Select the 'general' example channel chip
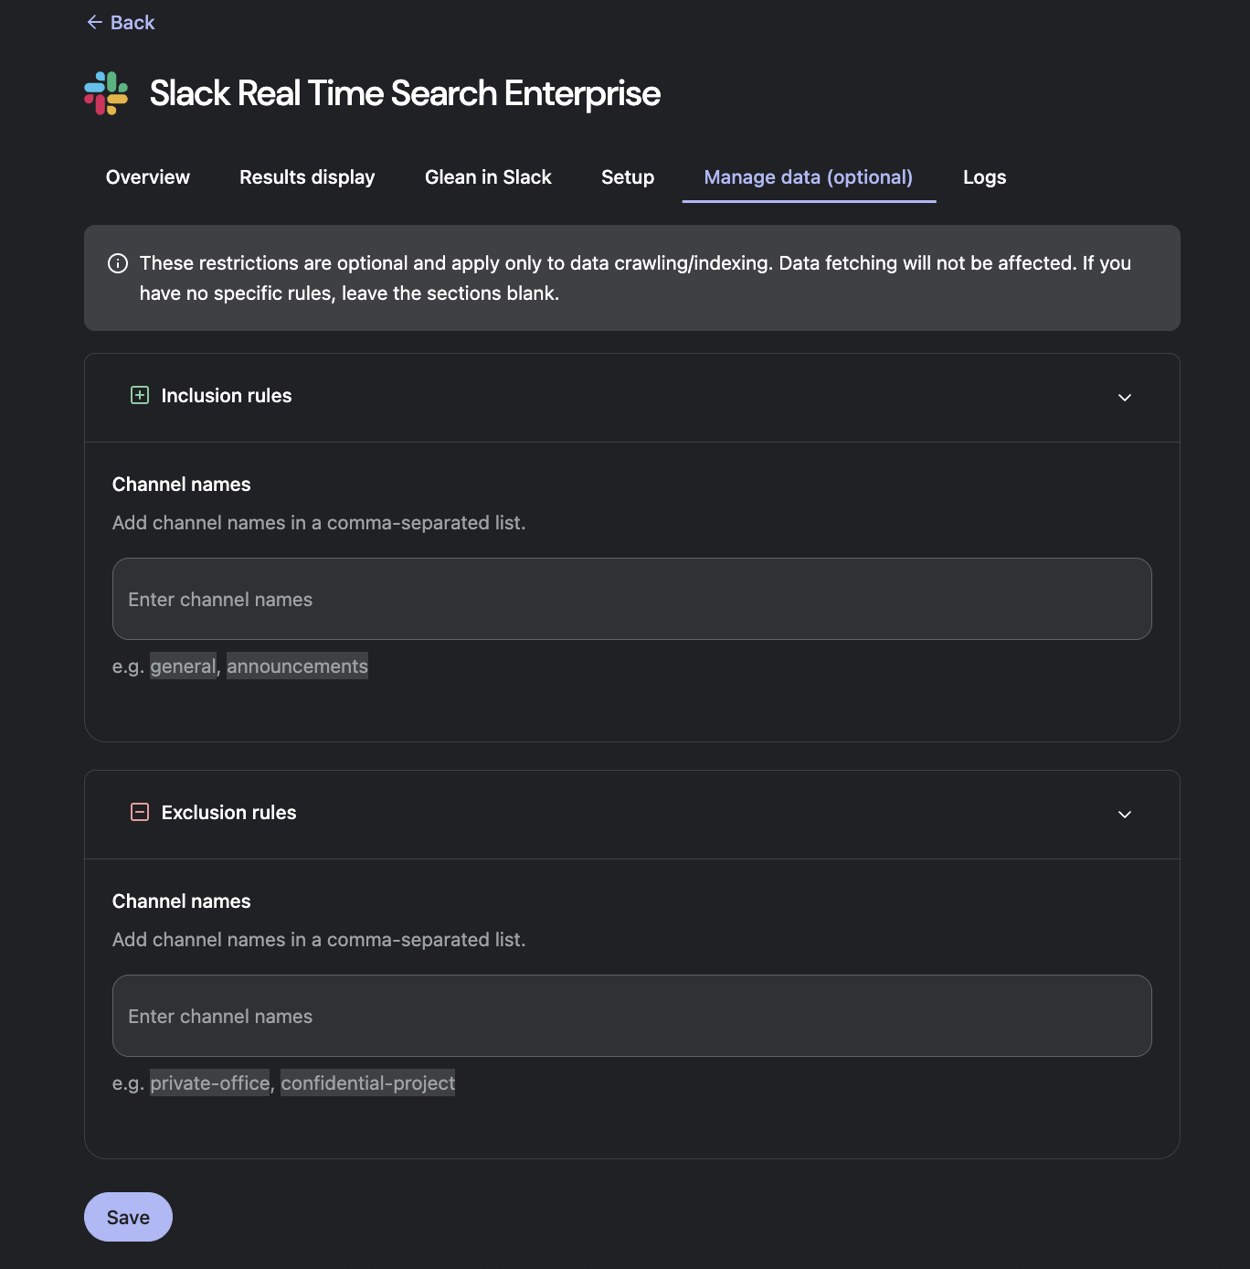The width and height of the screenshot is (1250, 1269). pos(182,666)
